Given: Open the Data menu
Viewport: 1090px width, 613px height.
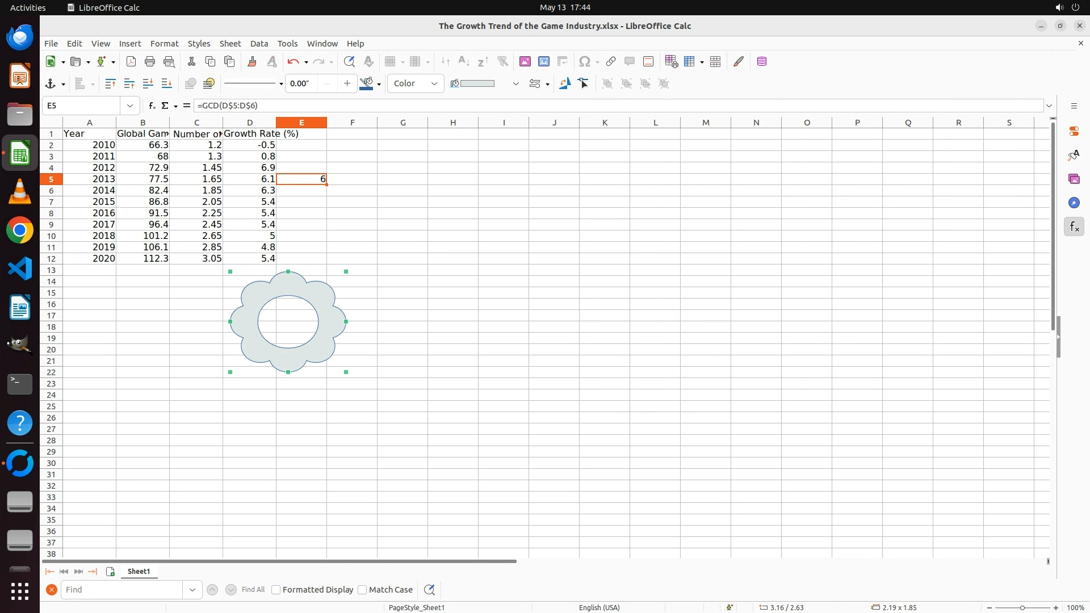Looking at the screenshot, I should [259, 44].
